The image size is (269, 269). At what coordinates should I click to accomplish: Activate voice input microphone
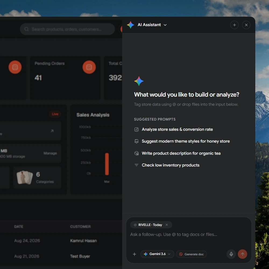tap(231, 254)
